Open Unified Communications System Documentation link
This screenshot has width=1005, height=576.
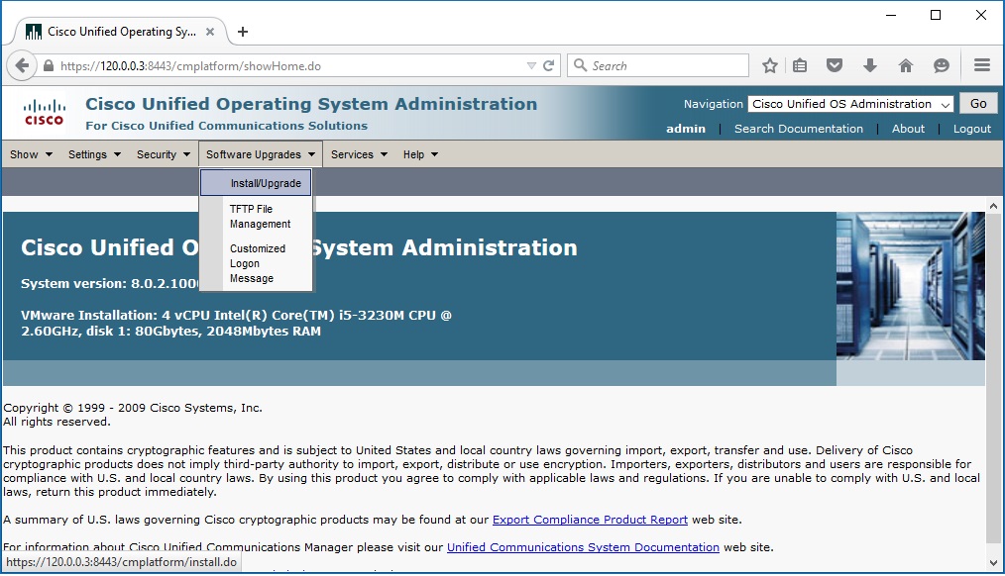[583, 547]
